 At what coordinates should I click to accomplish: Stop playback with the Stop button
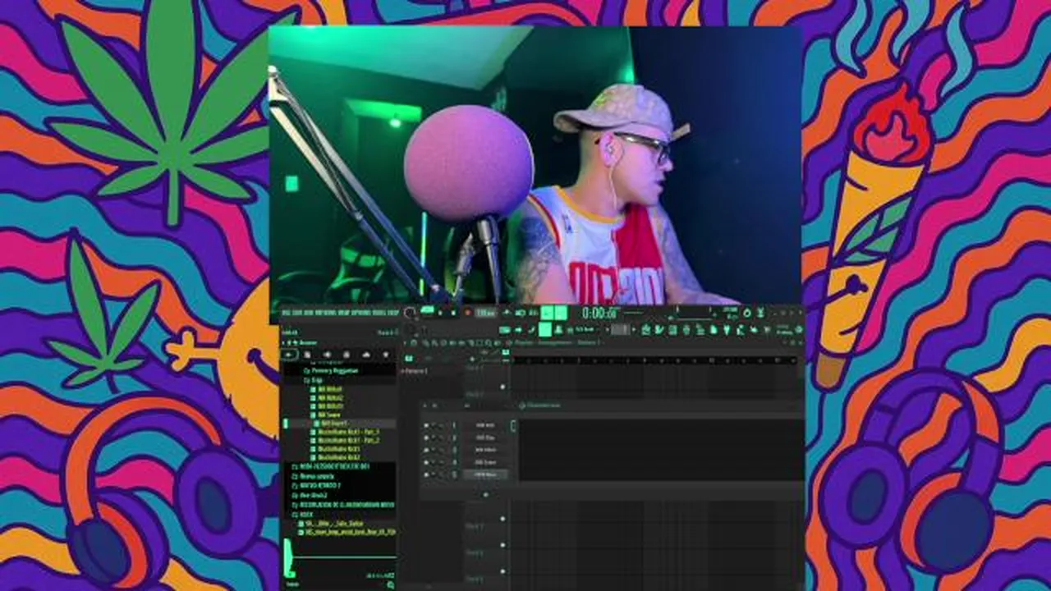pyautogui.click(x=453, y=312)
